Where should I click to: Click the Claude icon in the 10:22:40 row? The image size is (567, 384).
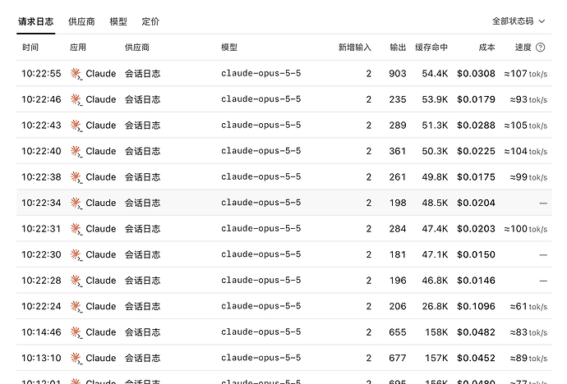[x=76, y=151]
